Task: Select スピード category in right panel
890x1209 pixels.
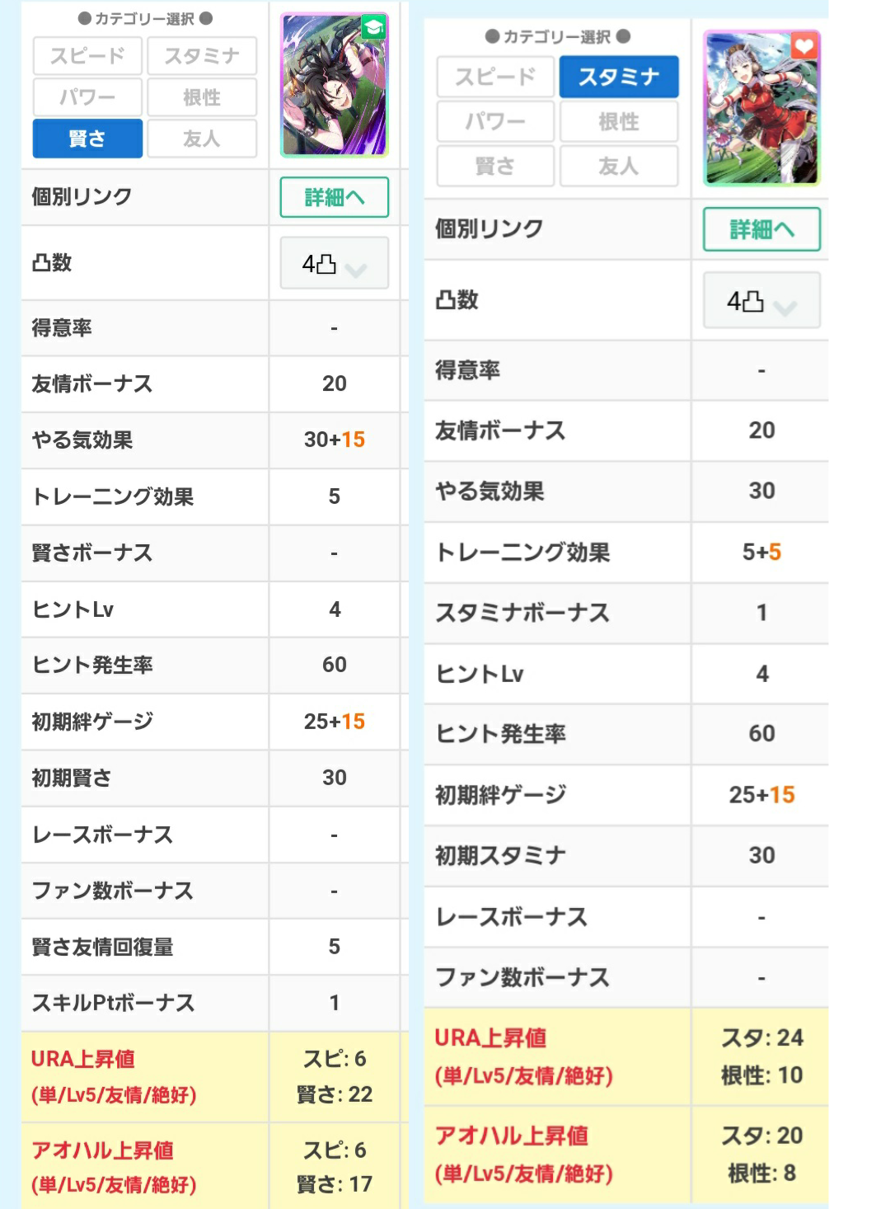Action: [x=495, y=78]
